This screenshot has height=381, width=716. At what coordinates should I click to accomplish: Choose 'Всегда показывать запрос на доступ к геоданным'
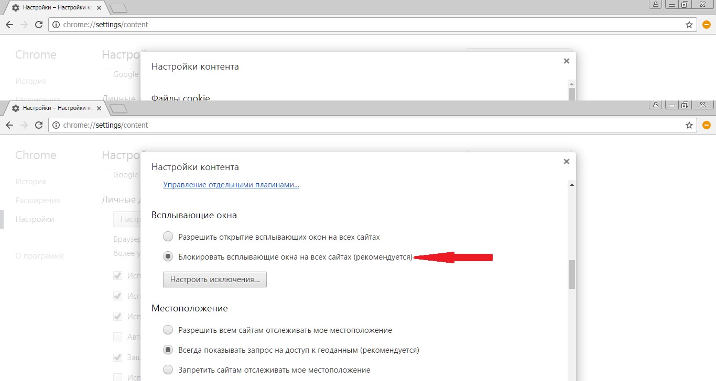168,350
